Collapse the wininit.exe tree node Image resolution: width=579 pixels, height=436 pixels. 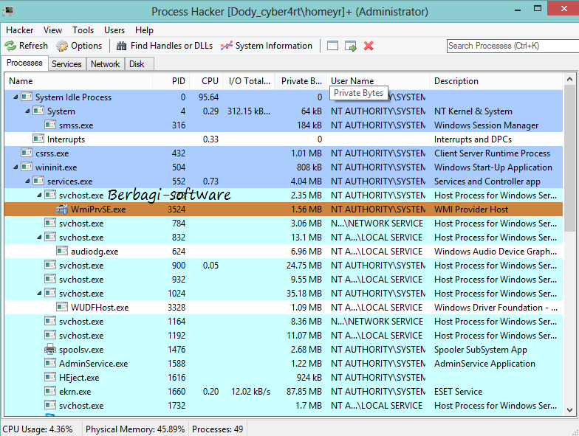pos(16,167)
